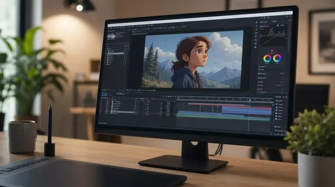The image size is (335, 187).
Task: Click the blue playhead marker on timeline ruler
Action: coord(250,100)
